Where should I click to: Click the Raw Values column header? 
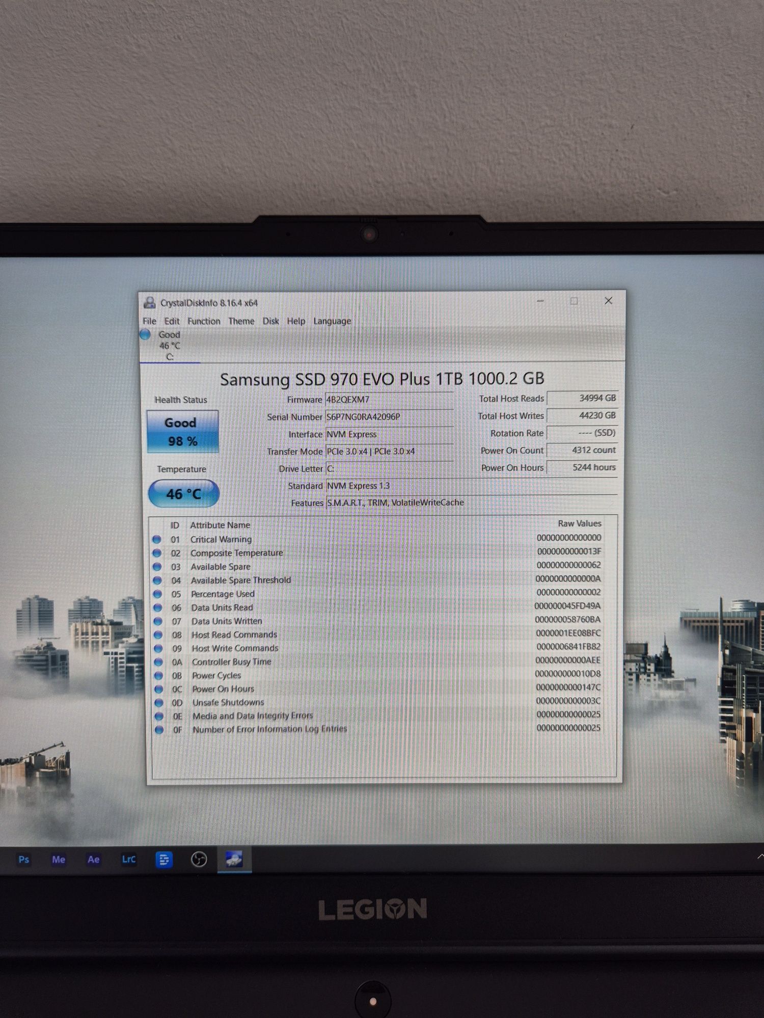coord(580,523)
